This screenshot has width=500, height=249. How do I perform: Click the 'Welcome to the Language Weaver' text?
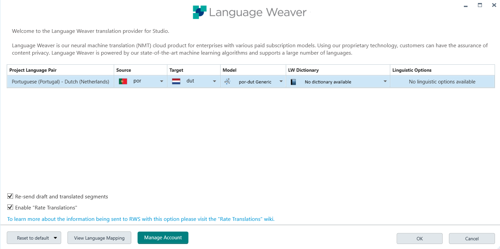pos(91,31)
